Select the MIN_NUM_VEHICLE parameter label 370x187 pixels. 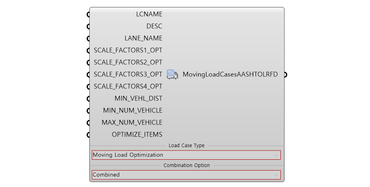[133, 110]
